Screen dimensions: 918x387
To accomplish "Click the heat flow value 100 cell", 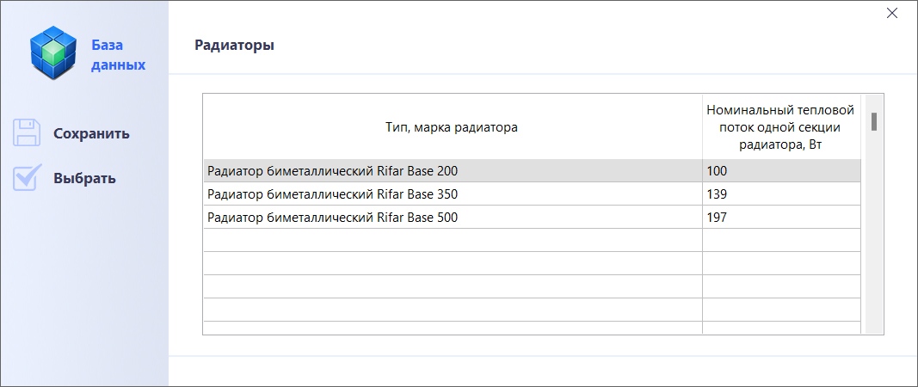I will pyautogui.click(x=781, y=171).
